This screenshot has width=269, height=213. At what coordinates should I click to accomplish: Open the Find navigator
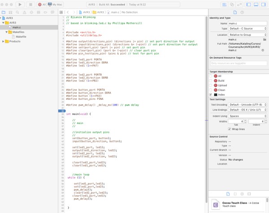pyautogui.click(x=17, y=13)
